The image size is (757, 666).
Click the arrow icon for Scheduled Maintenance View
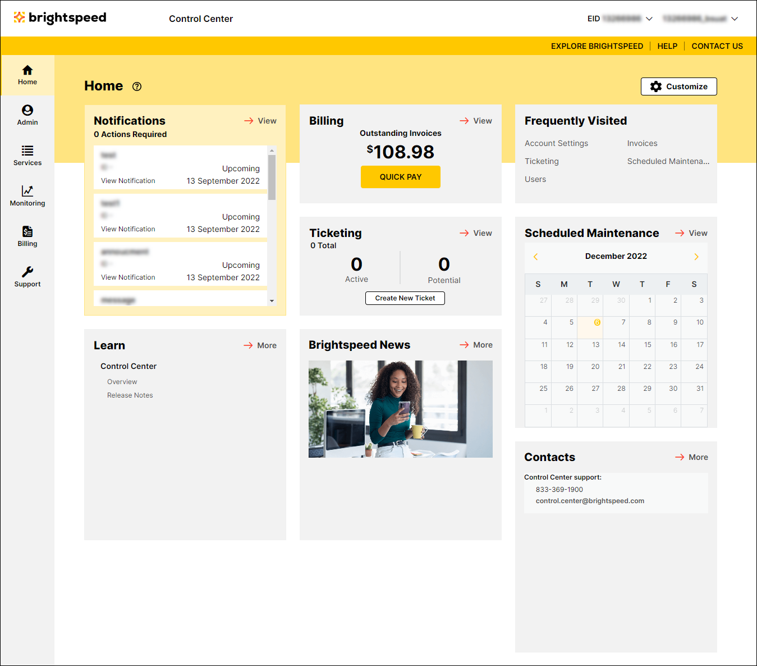tap(680, 233)
